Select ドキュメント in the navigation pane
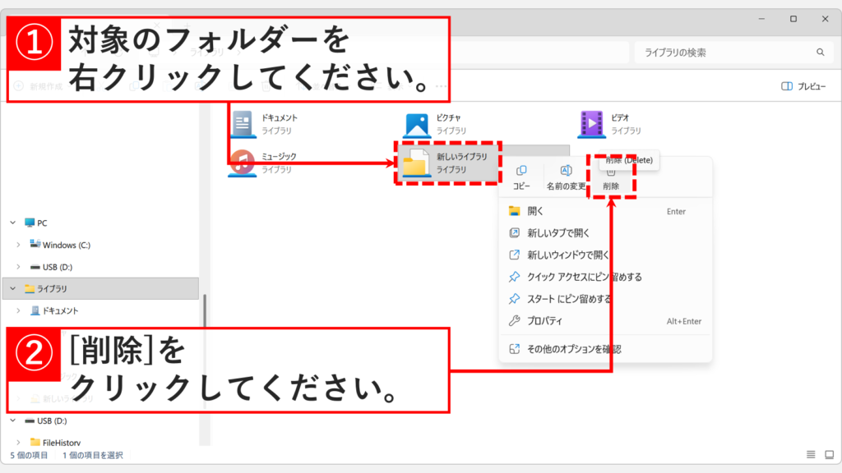Screen dimensions: 842x473 coord(60,310)
